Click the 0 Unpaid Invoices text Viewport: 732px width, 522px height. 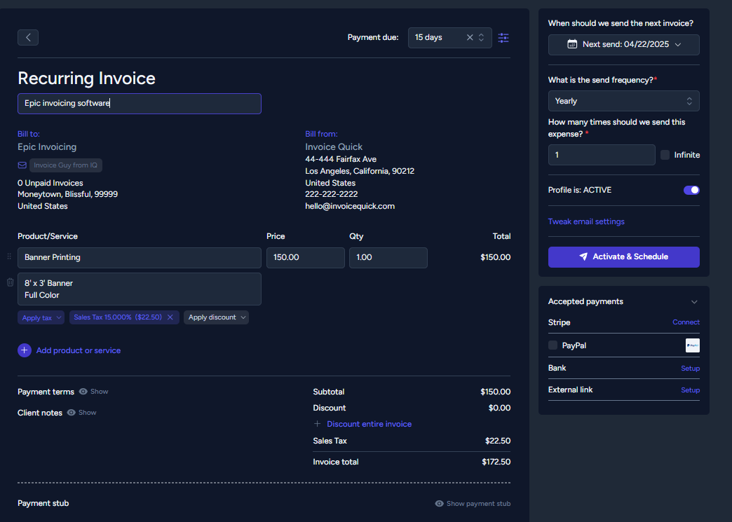point(50,183)
